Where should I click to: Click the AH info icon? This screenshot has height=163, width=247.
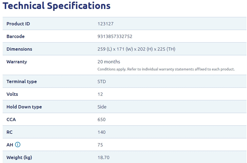point(18,145)
